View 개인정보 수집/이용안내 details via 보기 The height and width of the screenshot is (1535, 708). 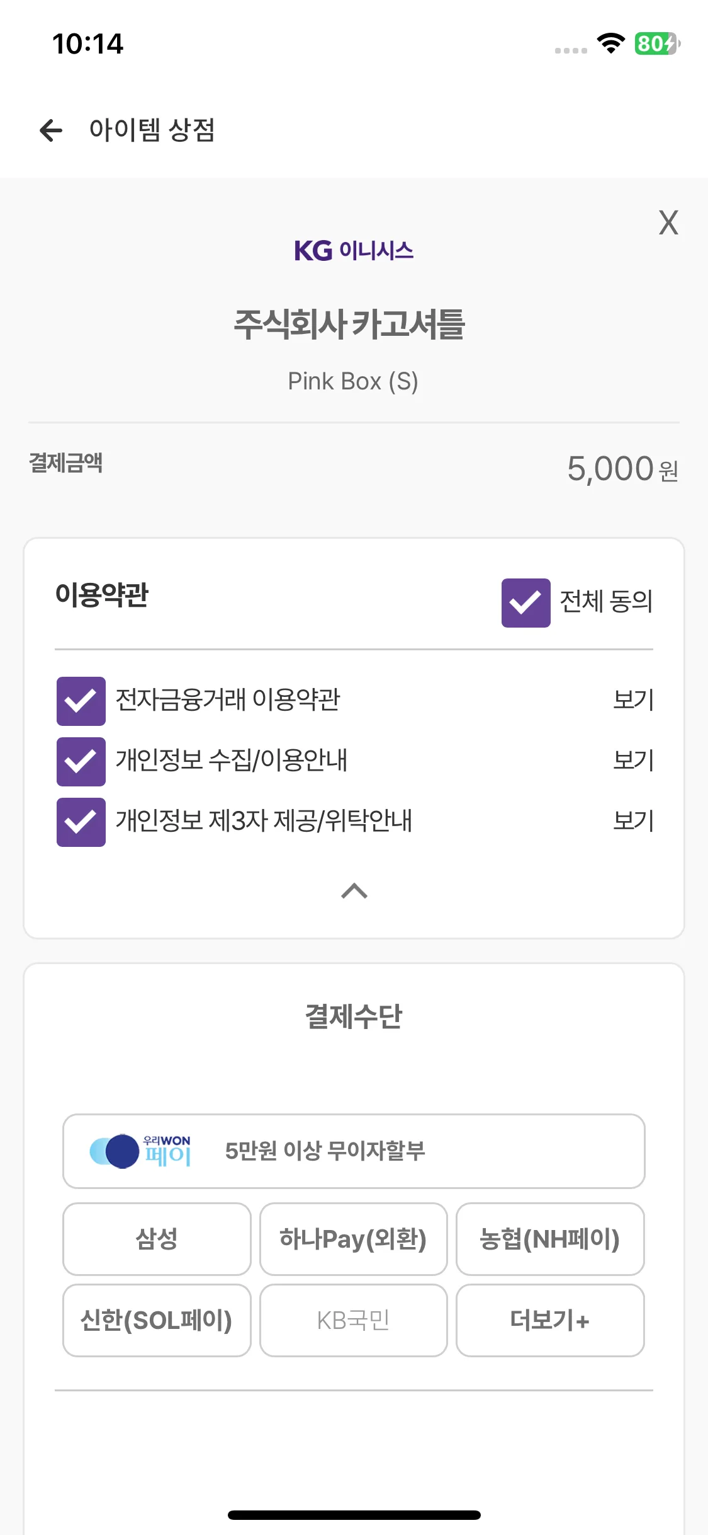pyautogui.click(x=634, y=760)
